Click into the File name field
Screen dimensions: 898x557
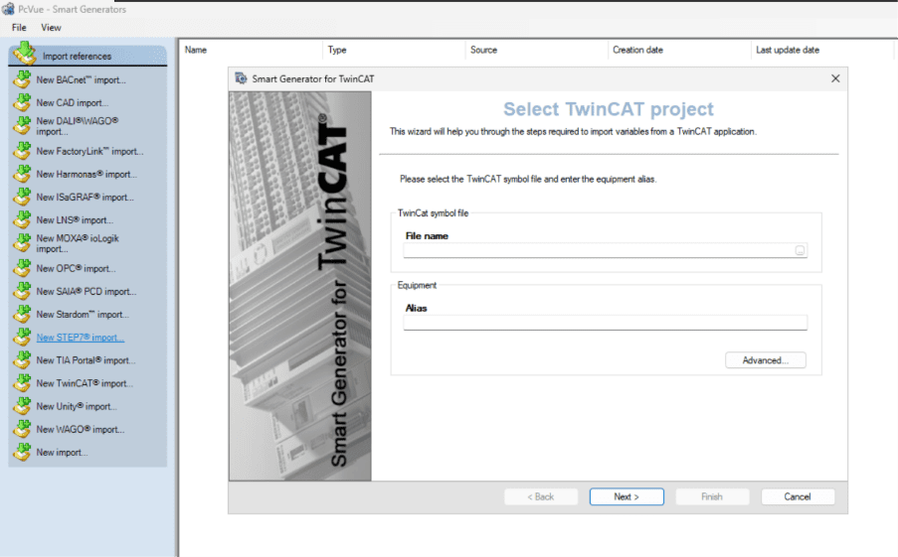pos(597,251)
